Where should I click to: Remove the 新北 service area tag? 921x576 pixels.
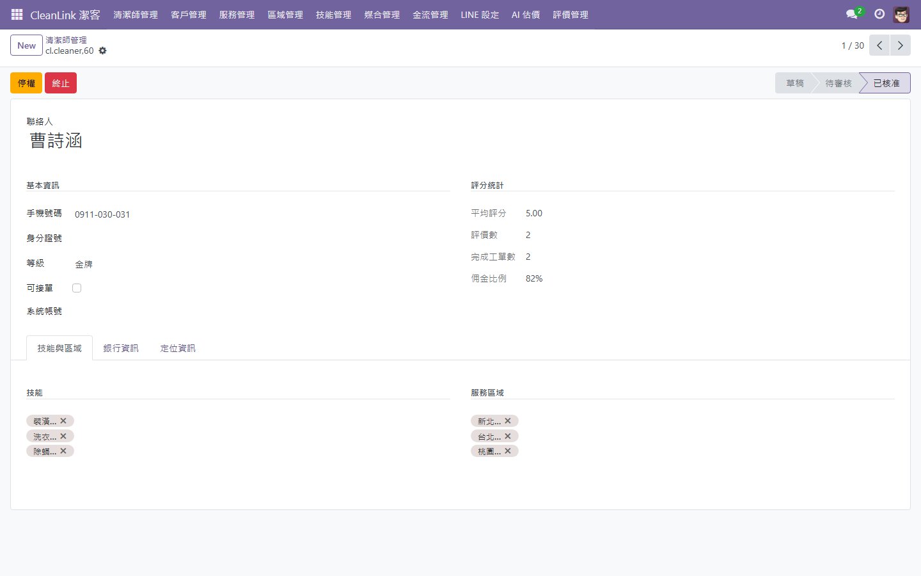(508, 420)
